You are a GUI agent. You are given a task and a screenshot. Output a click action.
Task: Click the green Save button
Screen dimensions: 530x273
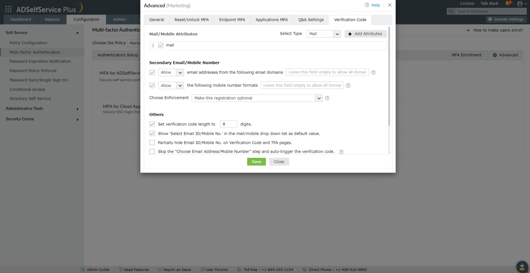257,162
